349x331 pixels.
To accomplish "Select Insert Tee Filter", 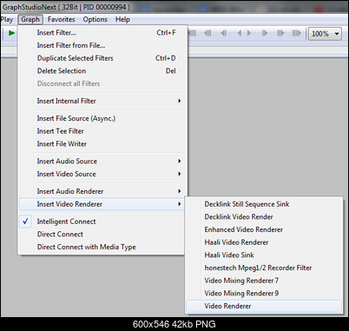I will coord(102,131).
